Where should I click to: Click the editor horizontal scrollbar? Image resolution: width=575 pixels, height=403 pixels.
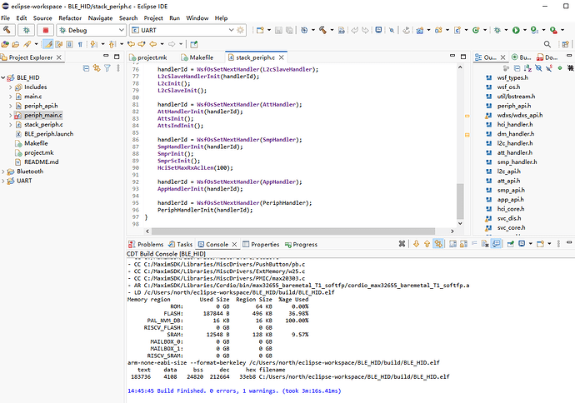click(x=293, y=231)
